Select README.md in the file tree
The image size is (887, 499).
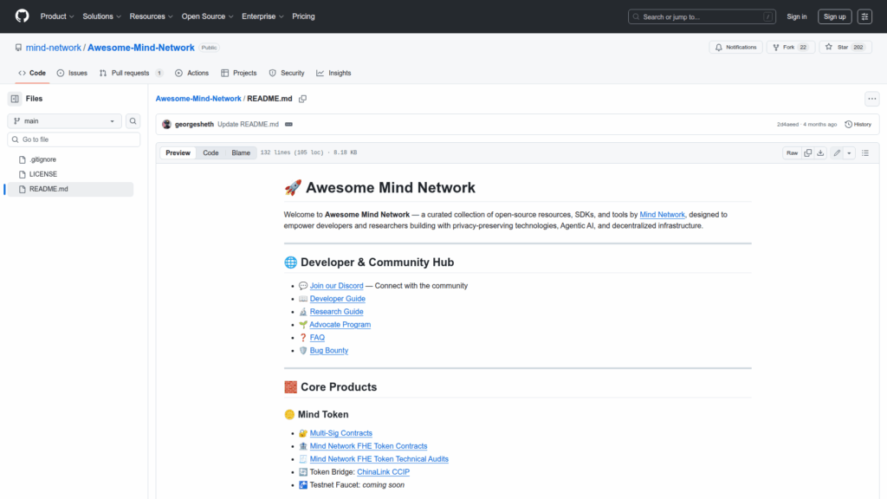pos(69,189)
